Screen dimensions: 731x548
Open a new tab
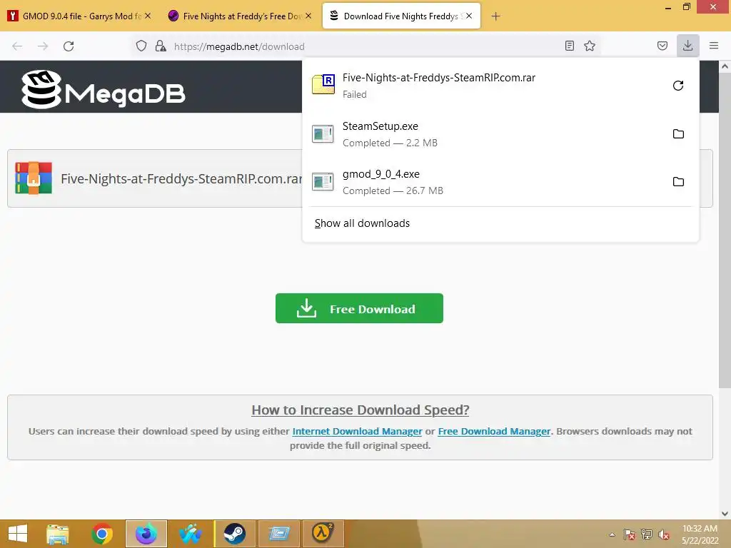(495, 16)
